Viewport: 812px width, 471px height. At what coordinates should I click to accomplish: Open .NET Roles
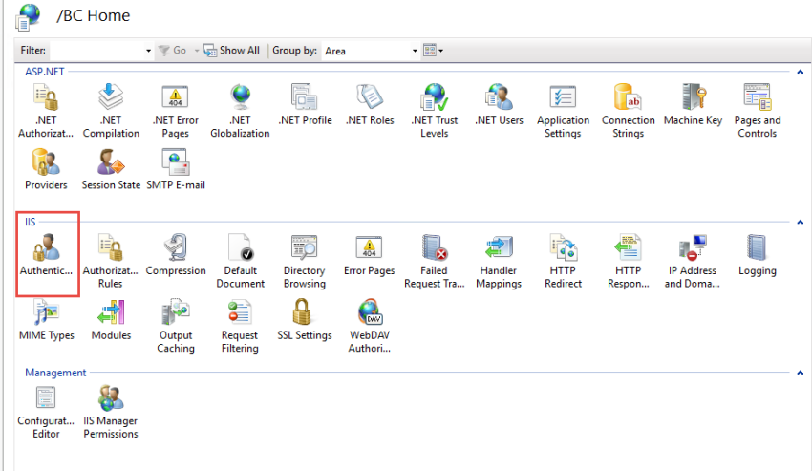370,105
